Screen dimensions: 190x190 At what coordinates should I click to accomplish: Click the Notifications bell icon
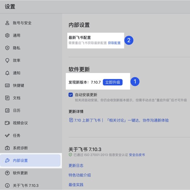(7, 73)
